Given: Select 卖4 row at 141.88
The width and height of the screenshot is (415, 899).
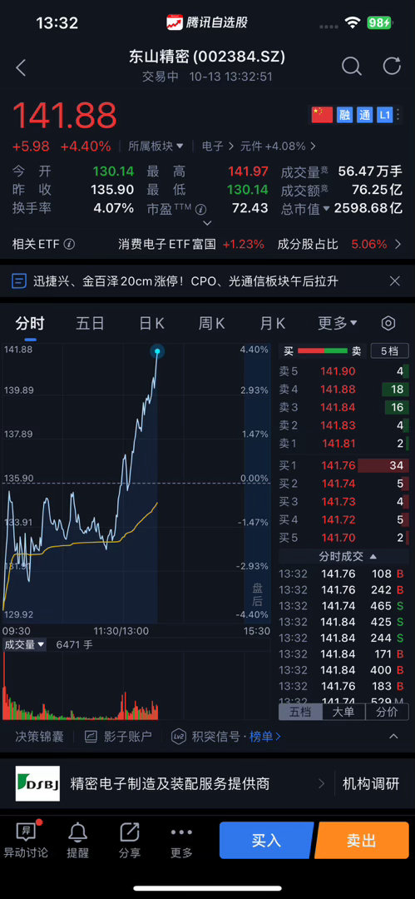Looking at the screenshot, I should pyautogui.click(x=344, y=390).
